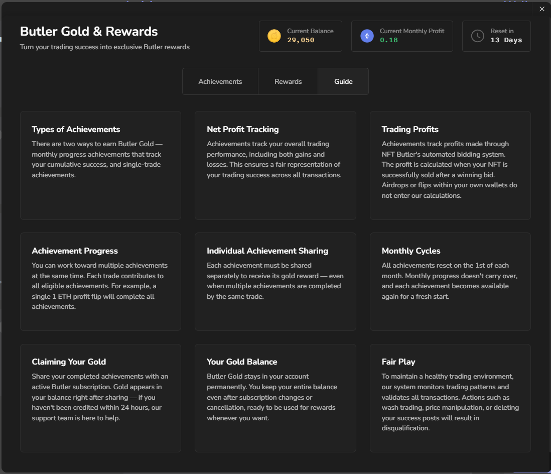Click the Claiming Your Gold card
This screenshot has width=551, height=474.
tap(100, 398)
